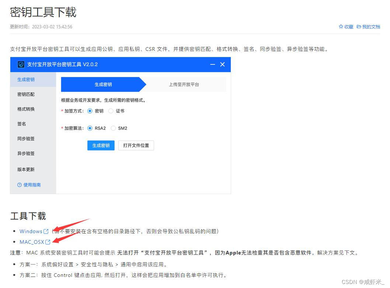This screenshot has height=288, width=390.
Task: Open 密钥匹配 in the sidebar
Action: 26,94
